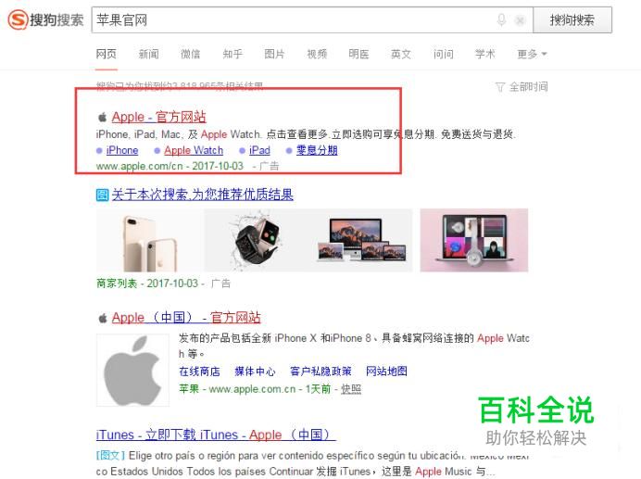This screenshot has width=641, height=479.
Task: Switch to the 新闻 tab
Action: coord(148,54)
